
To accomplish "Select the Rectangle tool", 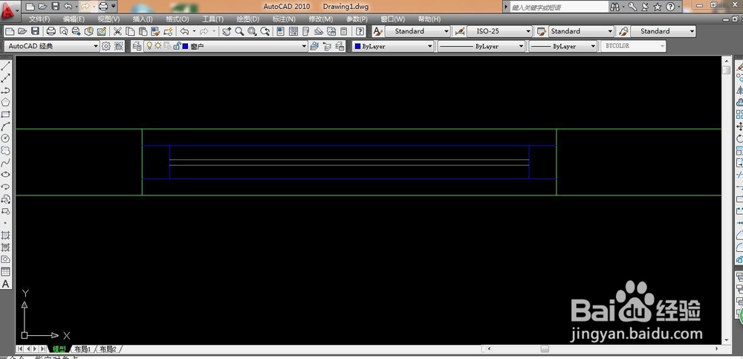I will click(x=6, y=114).
